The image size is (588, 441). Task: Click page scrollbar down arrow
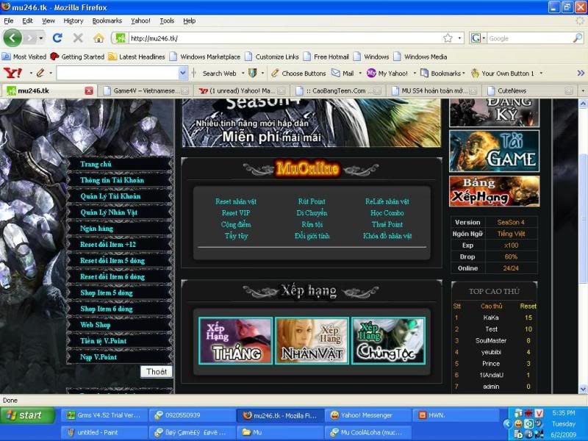point(583,389)
